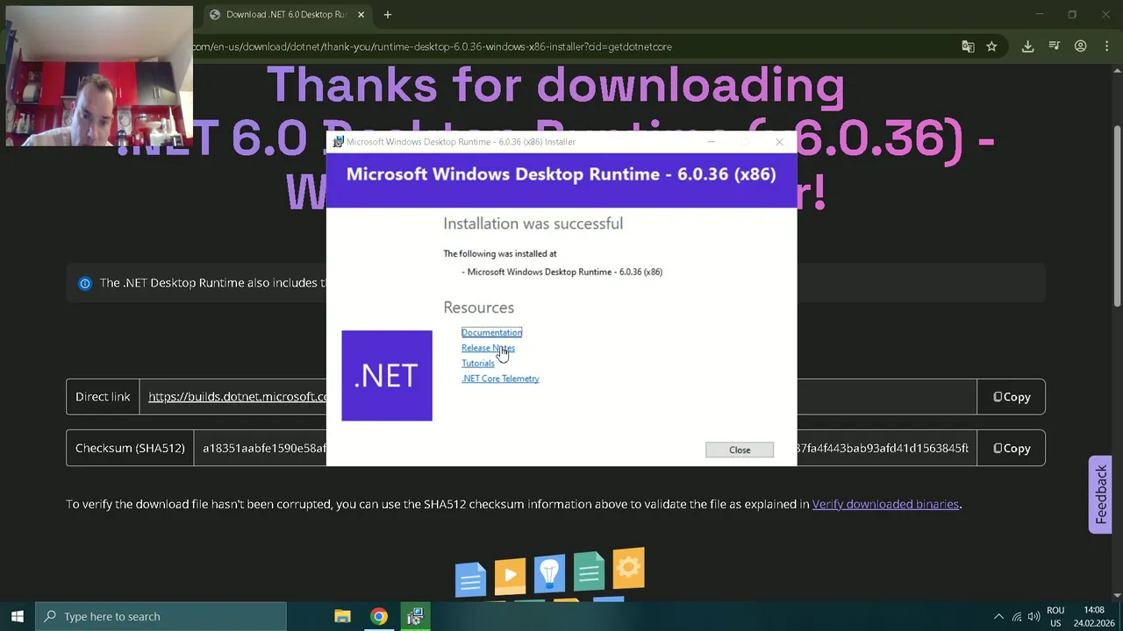Screen dimensions: 1123x631
Task: Click the light bulb icon at page bottom
Action: click(549, 572)
